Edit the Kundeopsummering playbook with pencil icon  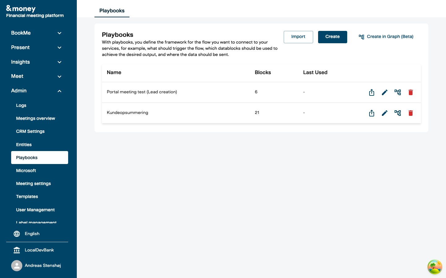point(385,113)
